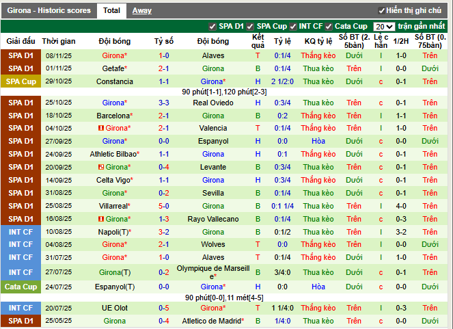The image size is (453, 329).
Task: Toggle the Cata Cup filter checkbox
Action: [x=329, y=27]
